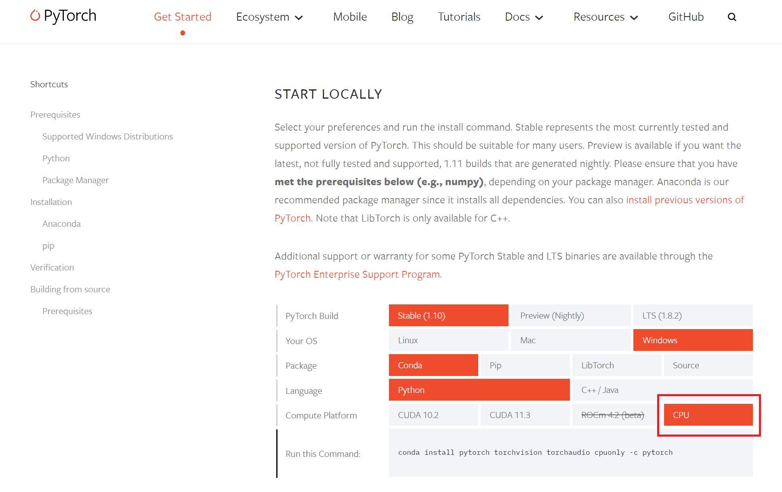This screenshot has height=492, width=782.
Task: Open the Blog menu item
Action: pos(402,17)
